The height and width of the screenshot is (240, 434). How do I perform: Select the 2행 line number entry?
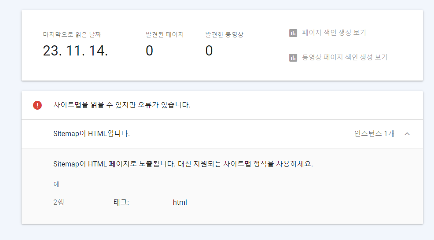point(59,203)
